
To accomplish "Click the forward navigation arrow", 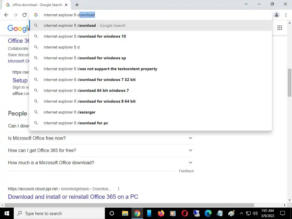I will tap(15, 15).
